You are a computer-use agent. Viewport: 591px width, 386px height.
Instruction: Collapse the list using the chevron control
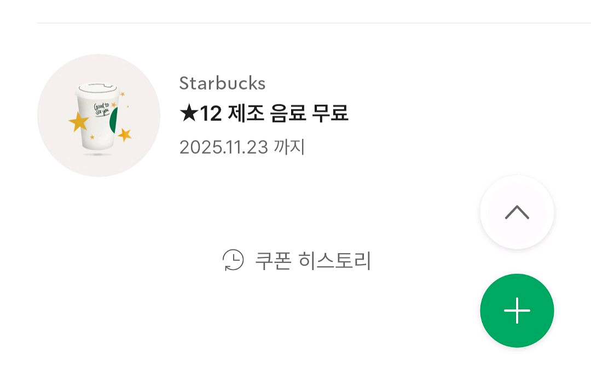516,212
